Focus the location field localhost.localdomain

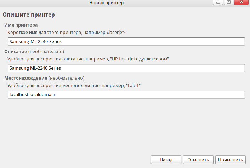click(x=126, y=94)
